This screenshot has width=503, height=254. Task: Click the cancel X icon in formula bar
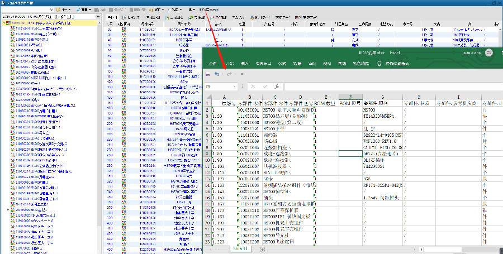253,87
